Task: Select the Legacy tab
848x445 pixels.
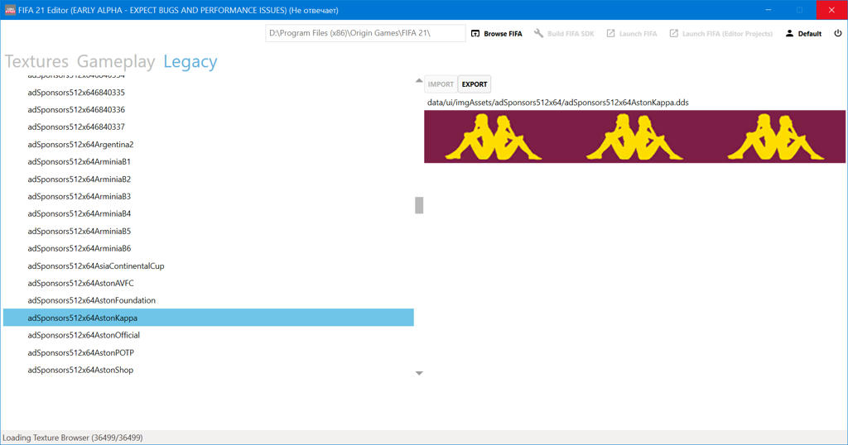Action: click(190, 61)
